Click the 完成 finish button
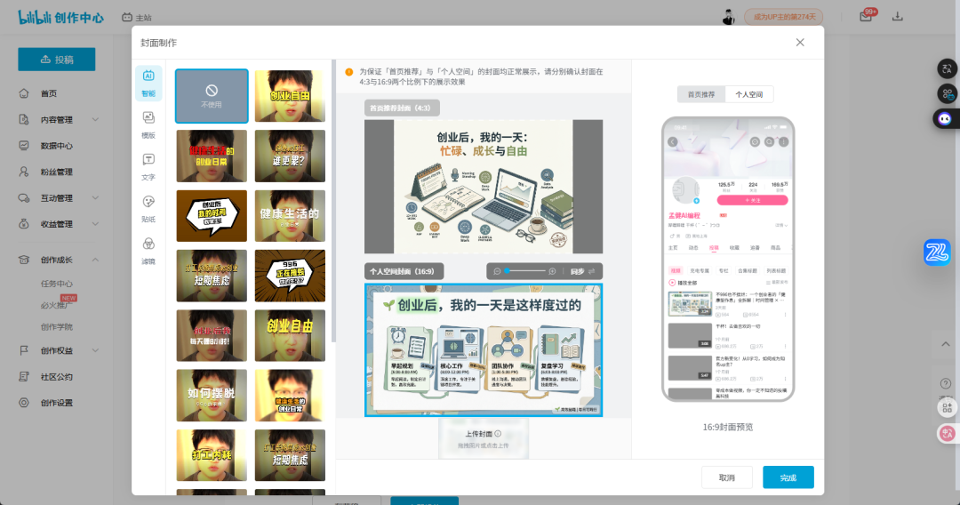This screenshot has height=505, width=960. 788,477
